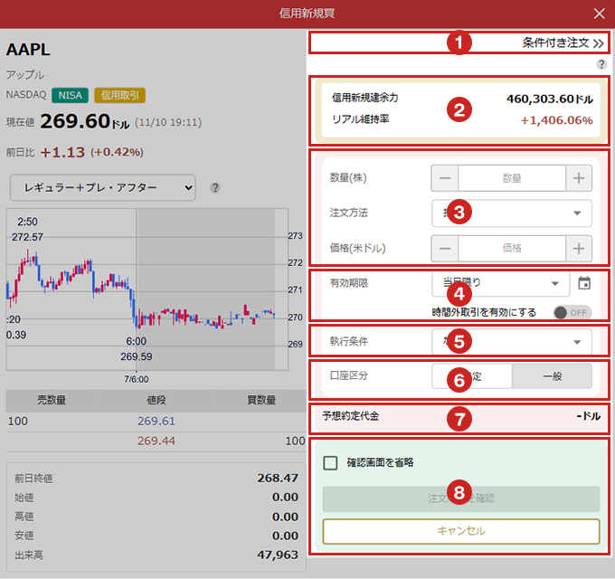Click help icon below 条件付き注文
Viewport: 615px width, 579px height.
pos(601,64)
